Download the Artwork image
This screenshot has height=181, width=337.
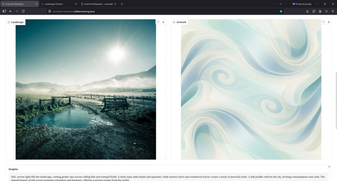329,22
